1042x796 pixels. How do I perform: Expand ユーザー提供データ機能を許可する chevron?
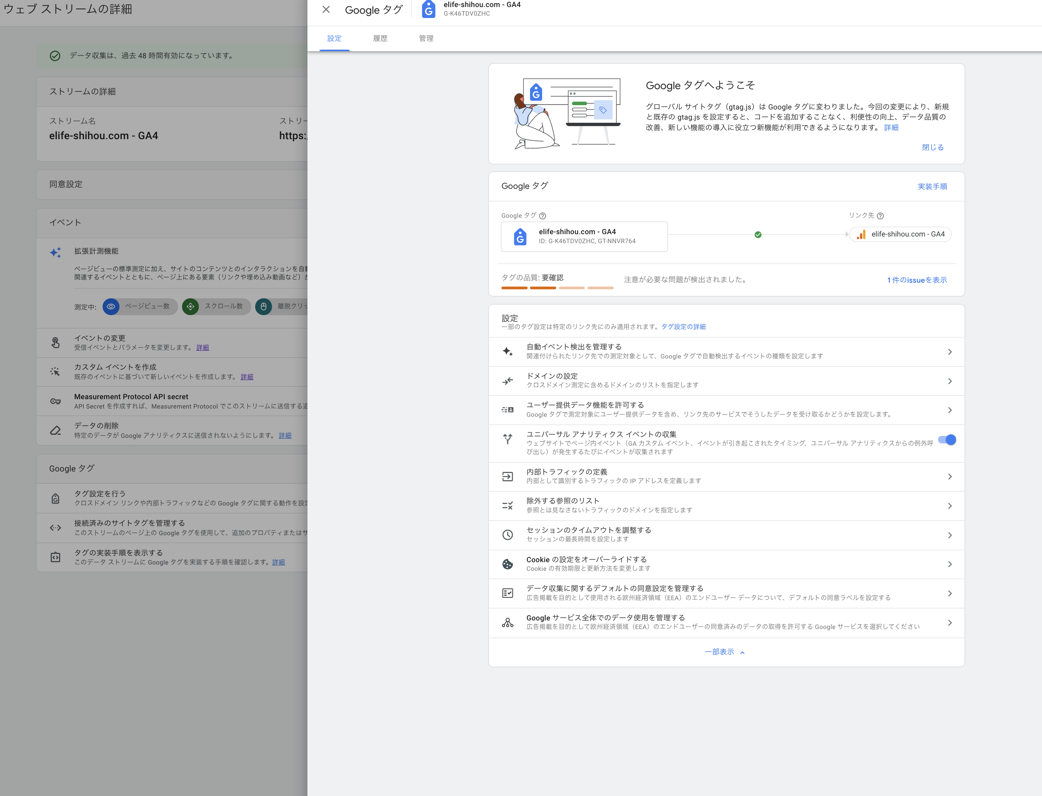(950, 410)
